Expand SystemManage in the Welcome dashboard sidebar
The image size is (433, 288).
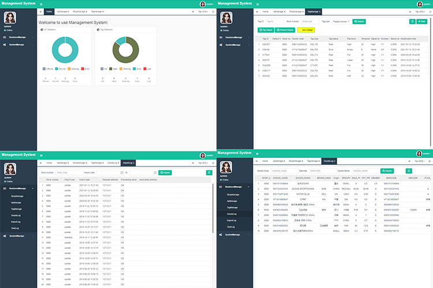tap(20, 44)
